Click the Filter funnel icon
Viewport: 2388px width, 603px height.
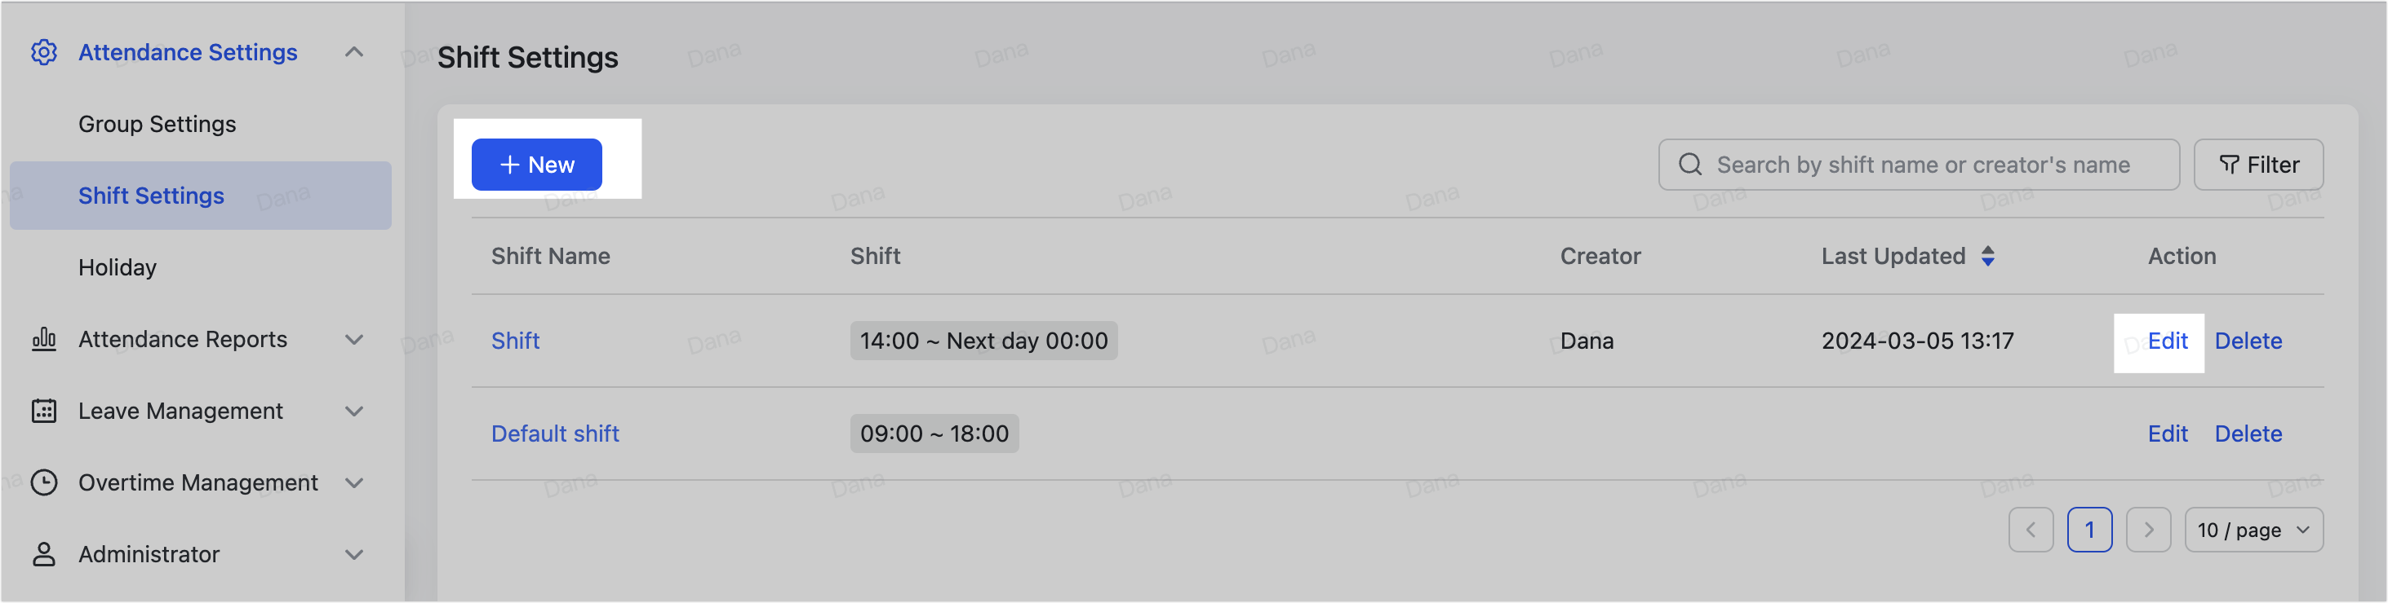[x=2229, y=164]
